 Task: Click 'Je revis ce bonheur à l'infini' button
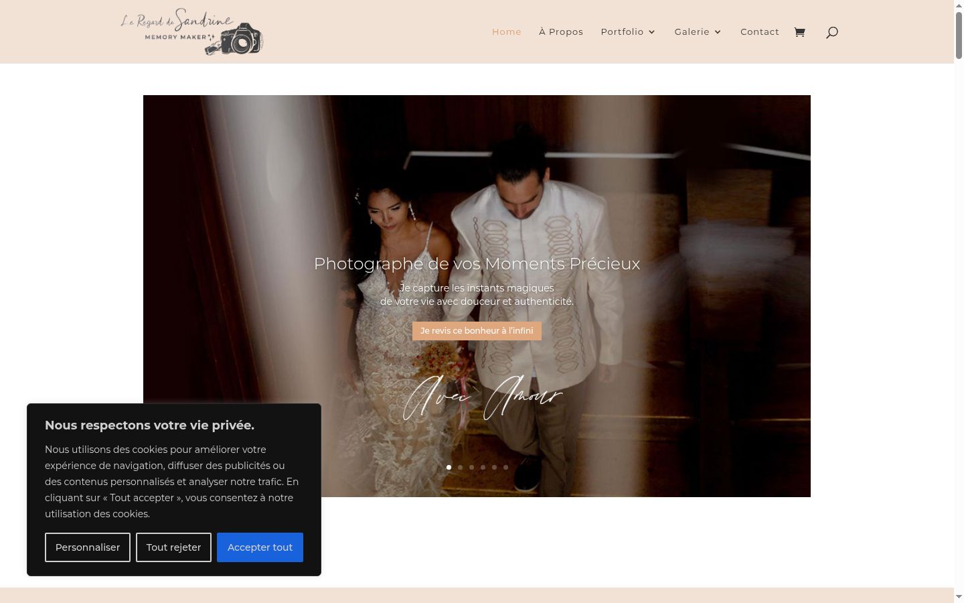(x=477, y=331)
